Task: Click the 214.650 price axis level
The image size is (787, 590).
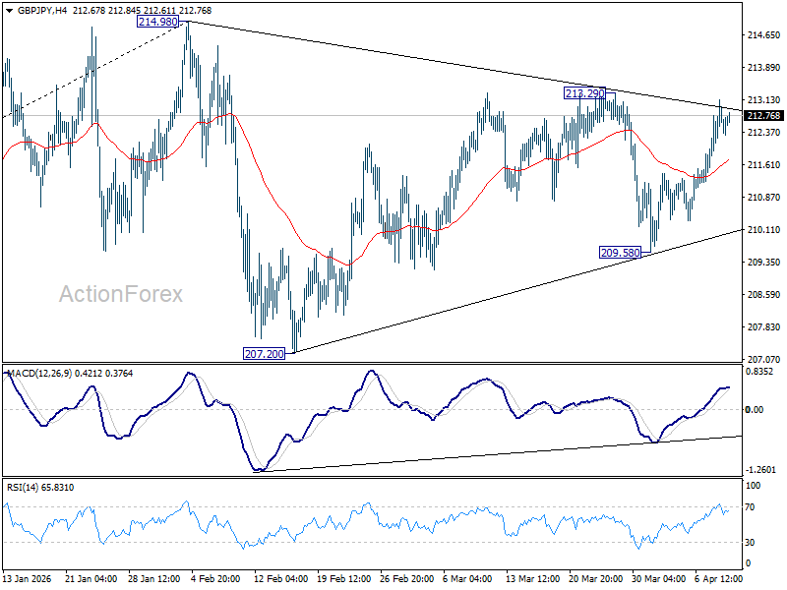Action: tap(763, 35)
